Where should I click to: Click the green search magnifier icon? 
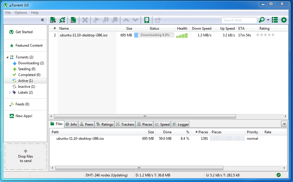[262, 20]
